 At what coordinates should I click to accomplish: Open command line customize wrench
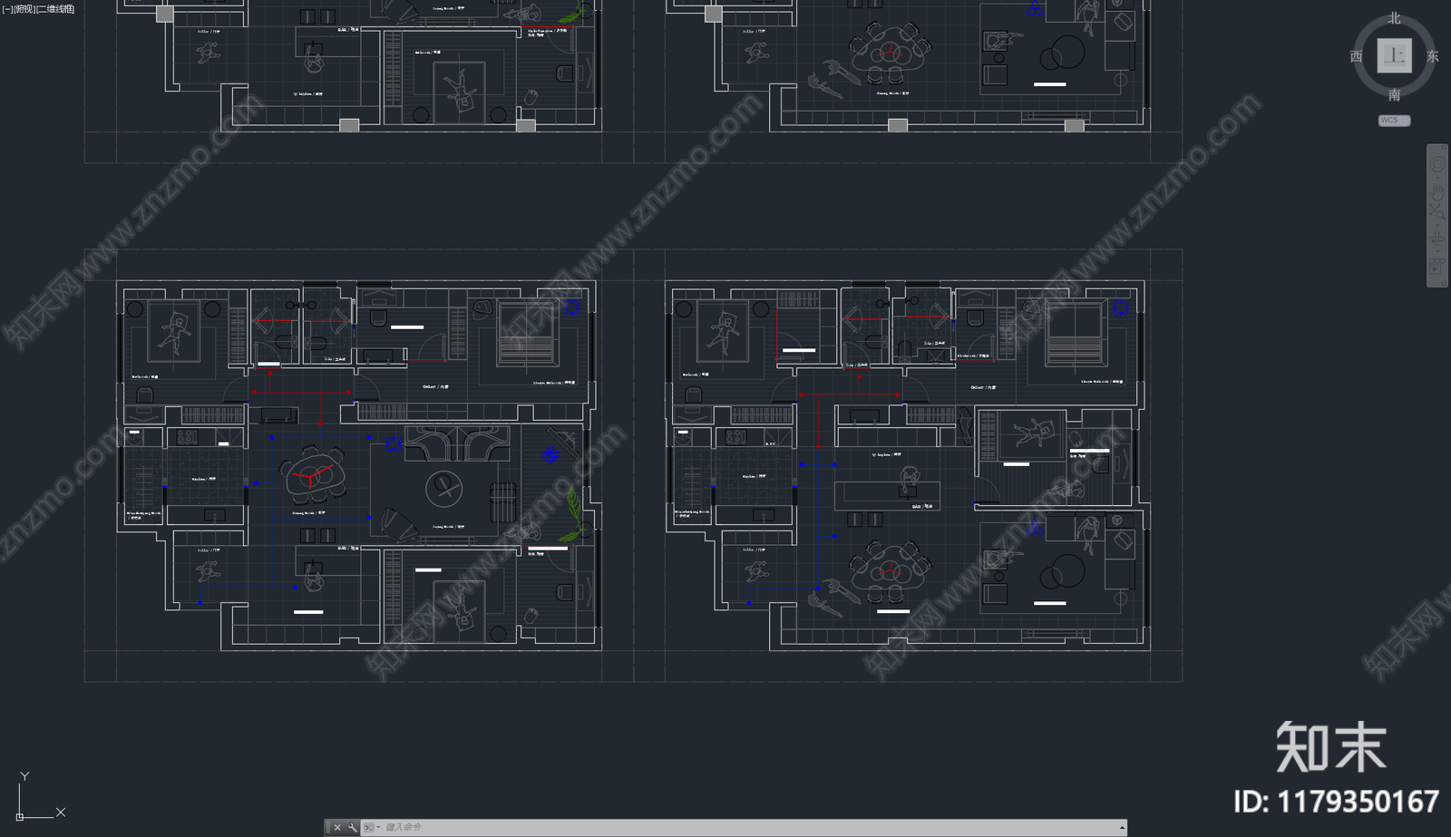[352, 827]
